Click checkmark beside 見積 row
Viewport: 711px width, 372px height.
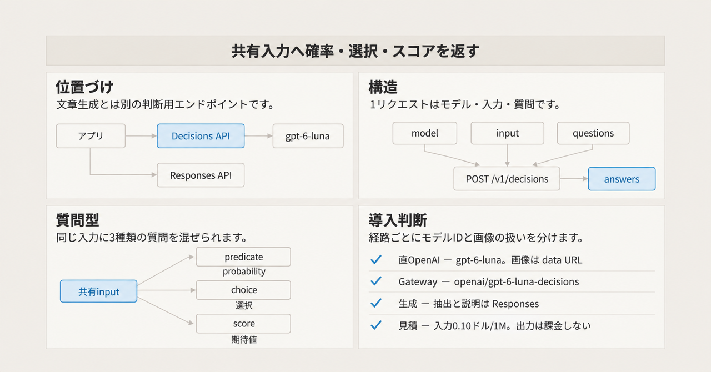click(376, 325)
